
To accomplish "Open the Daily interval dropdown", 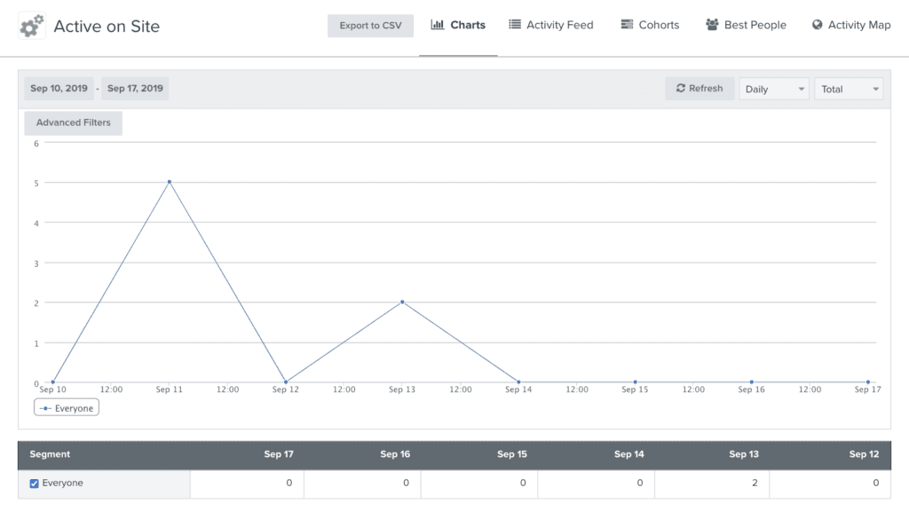I will pos(774,90).
